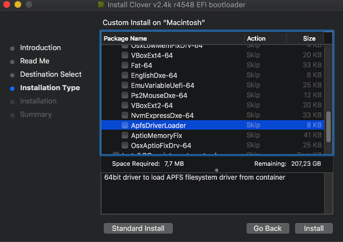Image resolution: width=343 pixels, height=242 pixels.
Task: Tick the EmuVariableUefi-64 checkbox
Action: 125,85
